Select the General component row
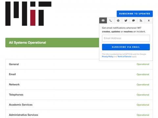This screenshot has height=118, width=158. [x=79, y=64]
